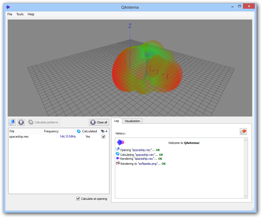Image resolution: width=262 pixels, height=218 pixels.
Task: Switch to the Log tab
Action: [x=116, y=121]
